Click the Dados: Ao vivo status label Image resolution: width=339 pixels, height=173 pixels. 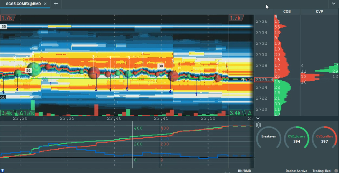[296, 171]
